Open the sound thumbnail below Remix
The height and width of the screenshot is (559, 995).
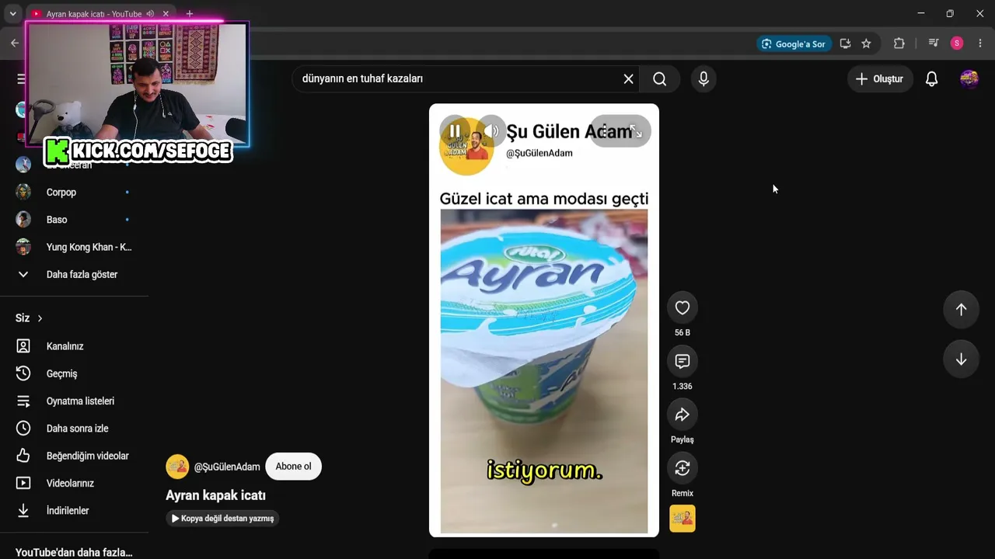pos(683,519)
